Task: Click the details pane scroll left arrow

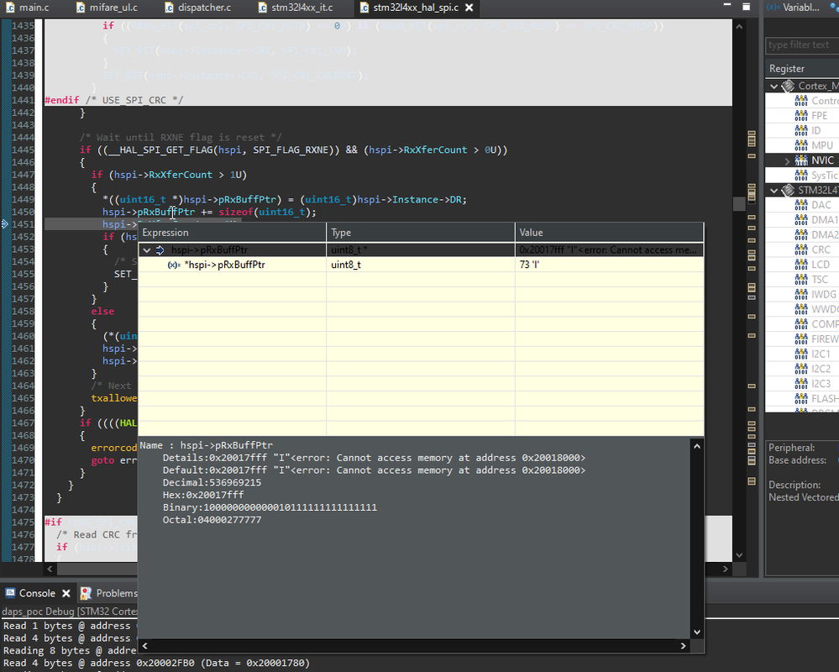Action: click(144, 646)
